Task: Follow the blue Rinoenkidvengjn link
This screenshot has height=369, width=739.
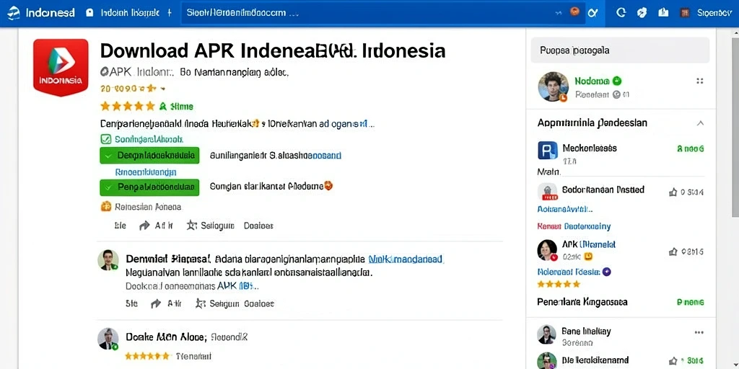Action: 146,172
